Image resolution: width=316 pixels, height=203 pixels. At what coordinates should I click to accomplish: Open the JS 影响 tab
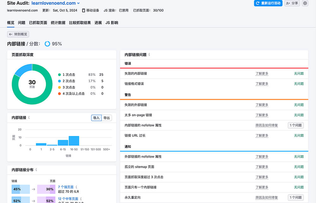pos(112,23)
